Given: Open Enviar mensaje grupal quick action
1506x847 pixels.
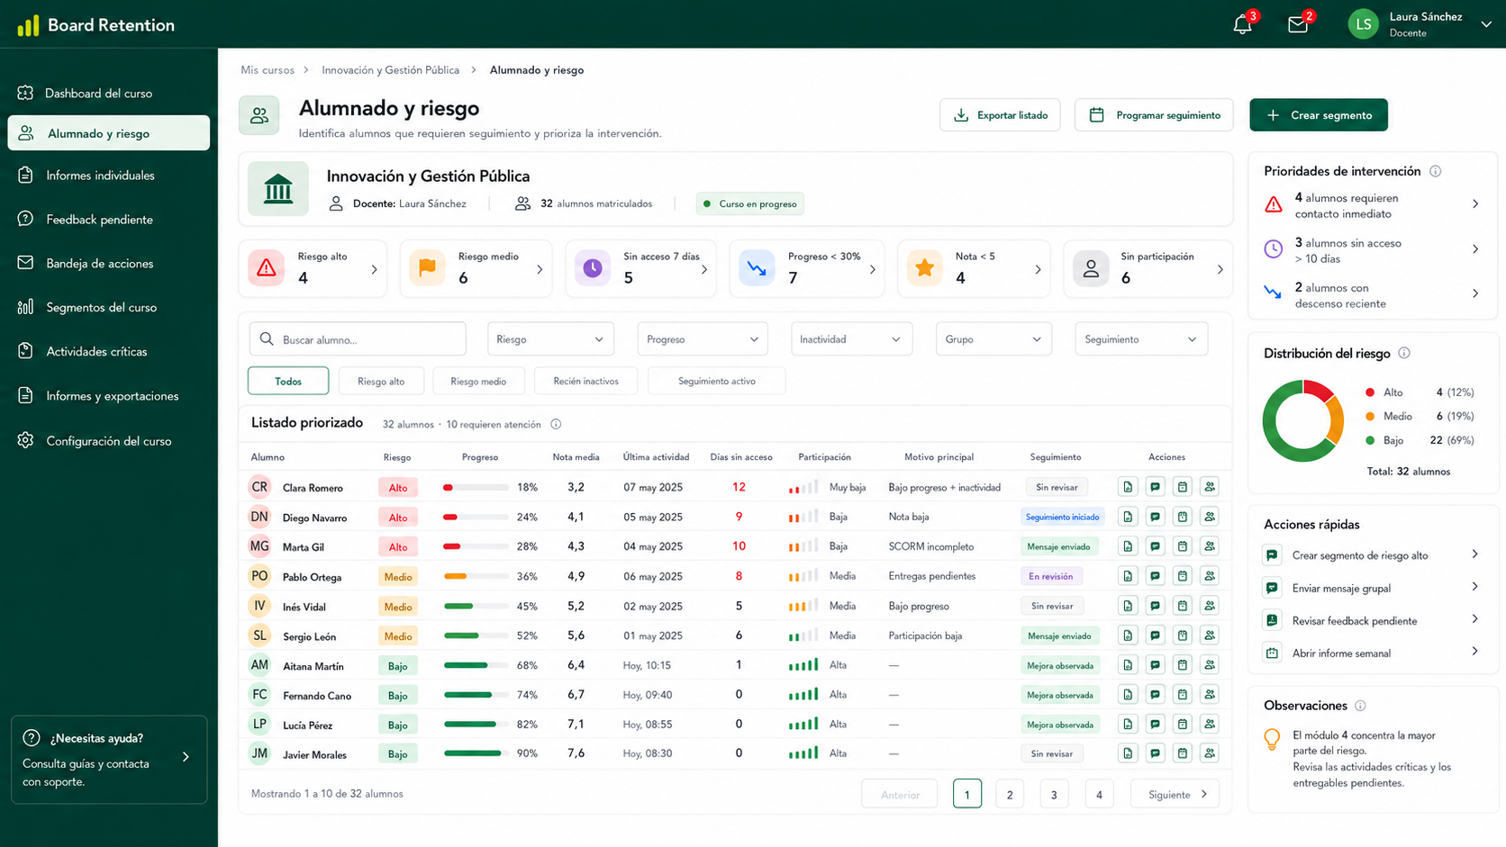Looking at the screenshot, I should [1374, 588].
